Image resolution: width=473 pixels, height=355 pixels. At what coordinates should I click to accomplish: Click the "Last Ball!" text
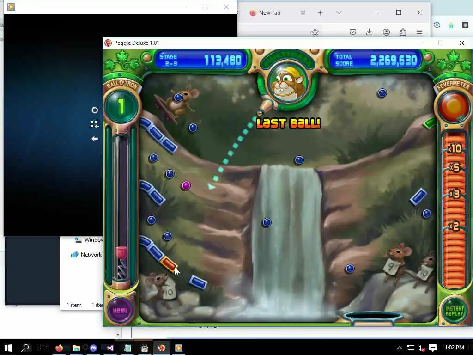(288, 123)
